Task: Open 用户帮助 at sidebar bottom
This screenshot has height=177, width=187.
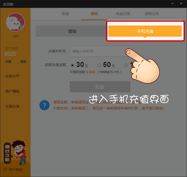Action: 16,169
